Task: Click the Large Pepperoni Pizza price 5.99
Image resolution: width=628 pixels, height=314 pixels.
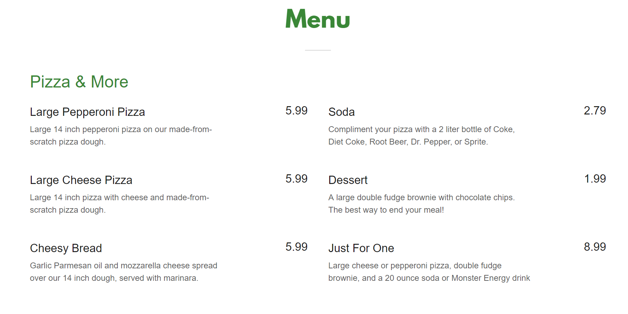Action: pyautogui.click(x=296, y=111)
